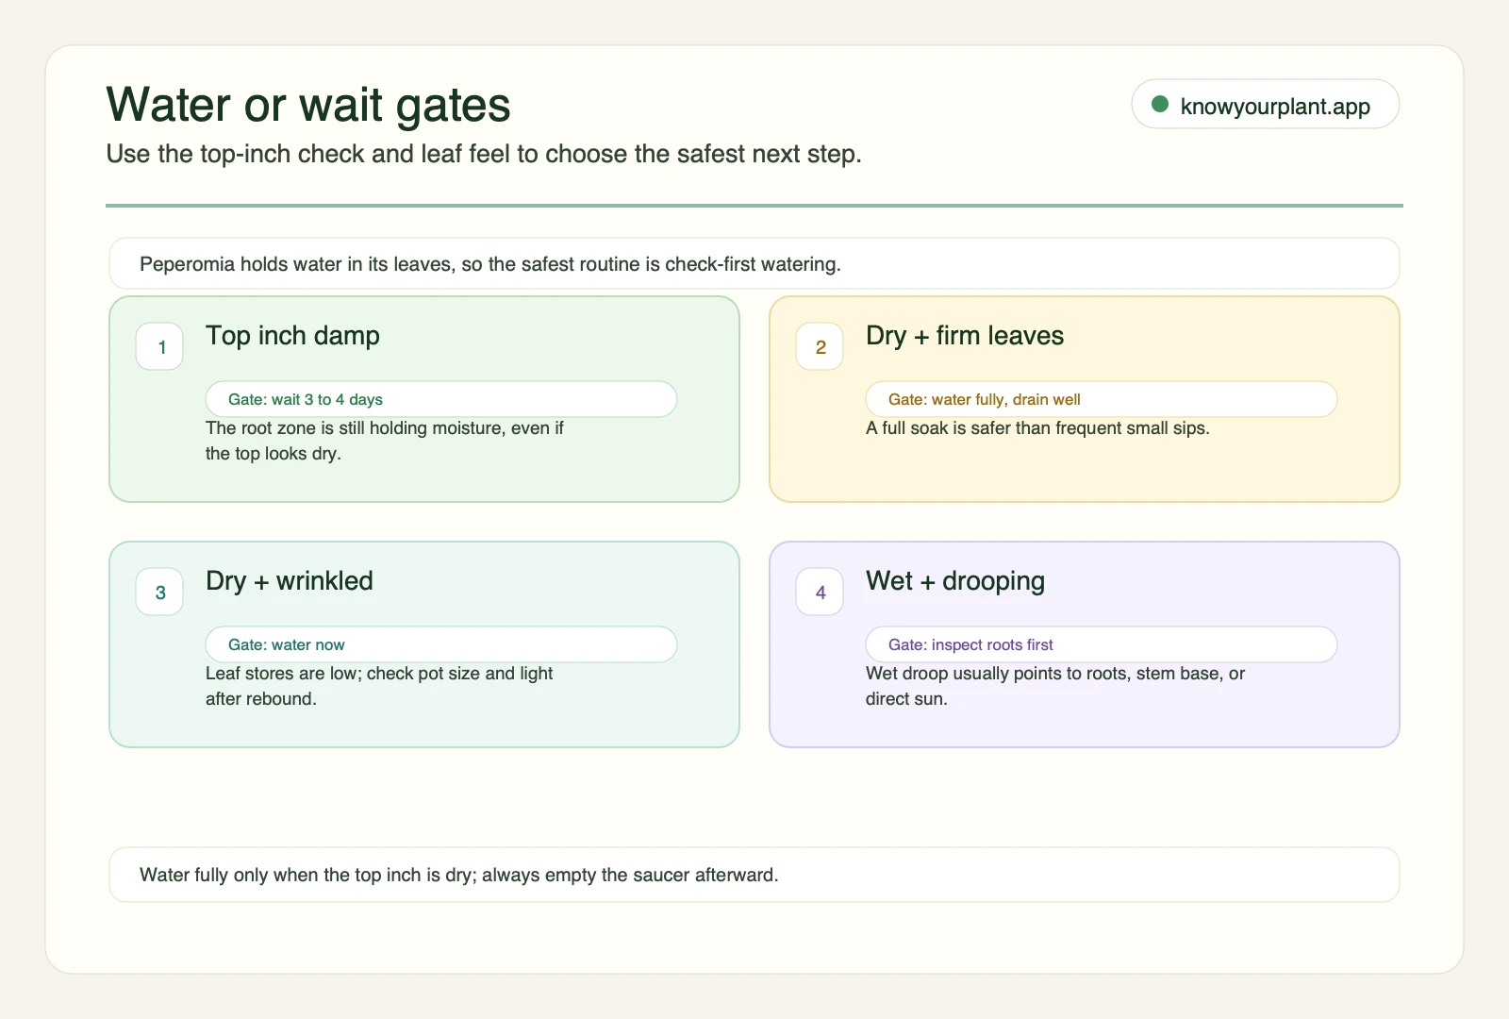Click the 'Wet droop usually points to roots' text
The height and width of the screenshot is (1019, 1509).
[x=1055, y=686]
